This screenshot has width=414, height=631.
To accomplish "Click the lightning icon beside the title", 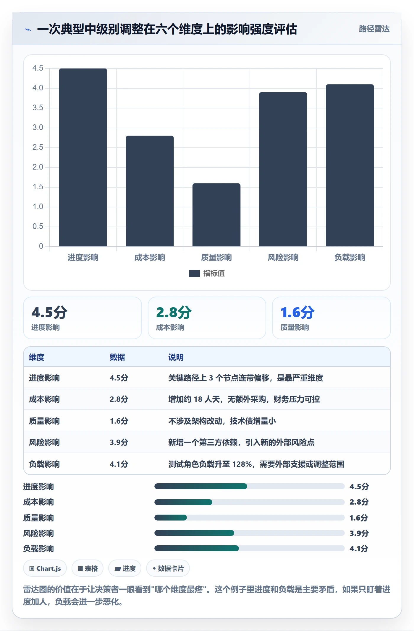I will coord(28,30).
